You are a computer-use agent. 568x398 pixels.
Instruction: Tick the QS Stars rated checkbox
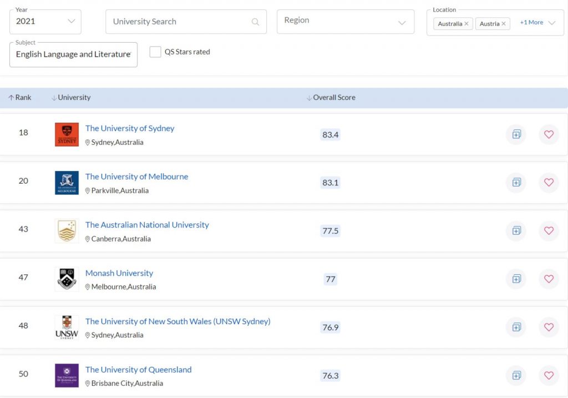coord(155,52)
